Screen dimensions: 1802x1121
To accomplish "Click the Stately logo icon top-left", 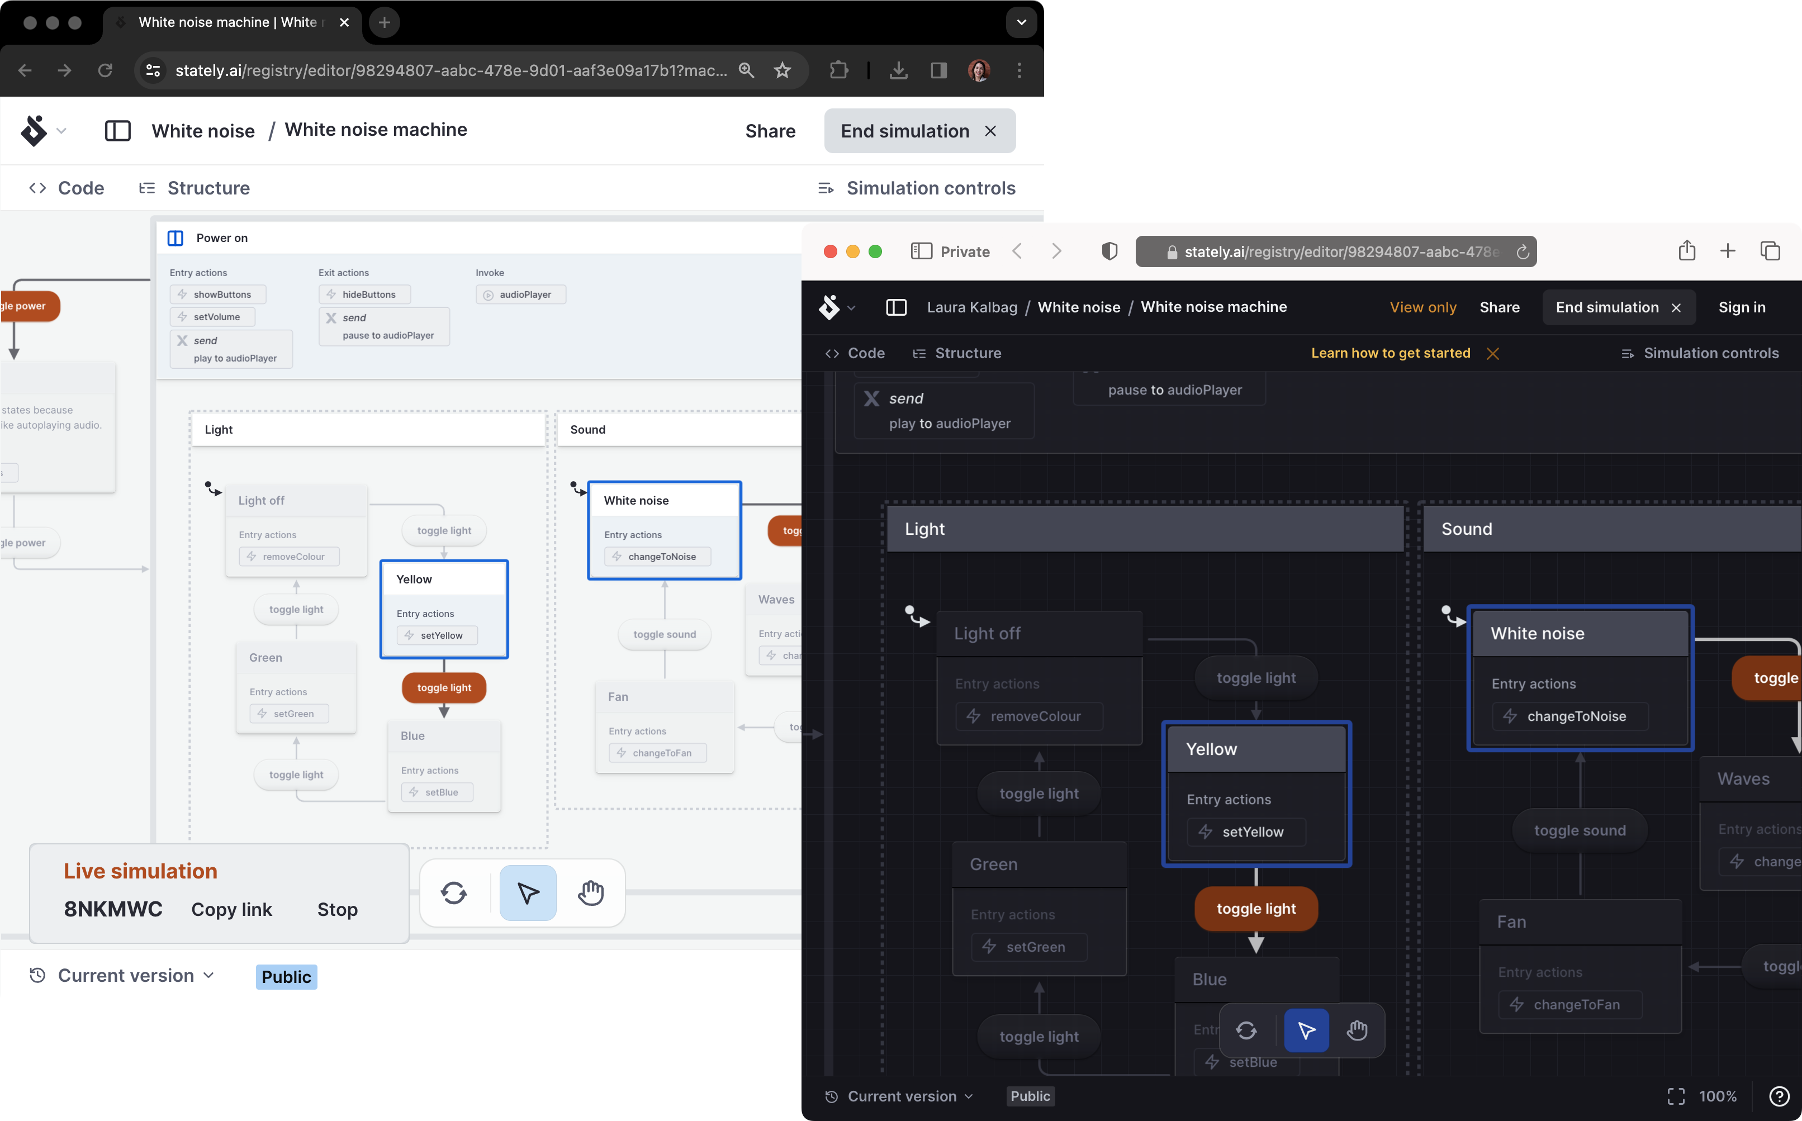I will tap(35, 129).
